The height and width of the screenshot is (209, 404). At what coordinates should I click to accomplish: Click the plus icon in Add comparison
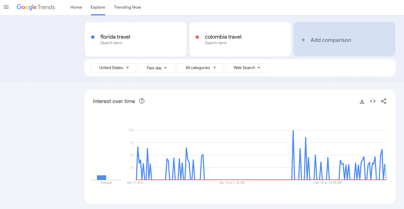click(303, 40)
